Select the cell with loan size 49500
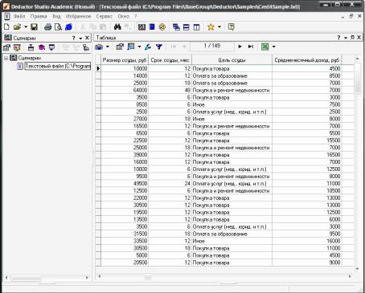The width and height of the screenshot is (365, 293). [x=125, y=184]
